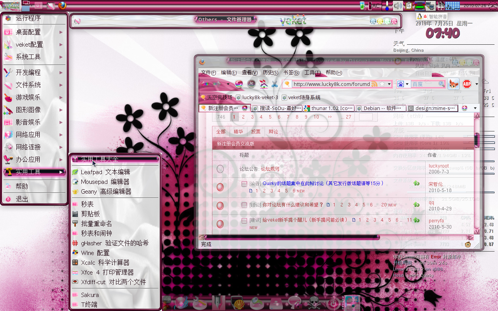Click into the Baidu search field

[x=425, y=84]
